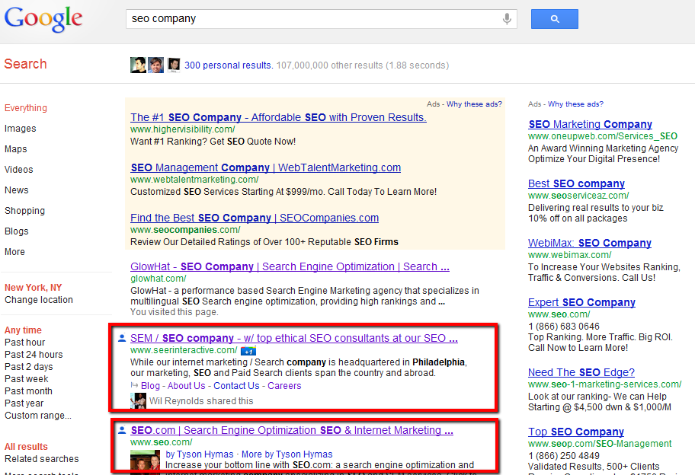The height and width of the screenshot is (475, 695).
Task: Switch to Images results
Action: (x=21, y=129)
